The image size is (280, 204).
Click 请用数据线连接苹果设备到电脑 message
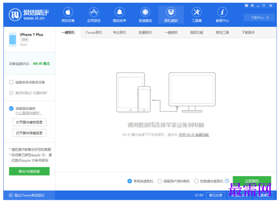[x=166, y=125]
